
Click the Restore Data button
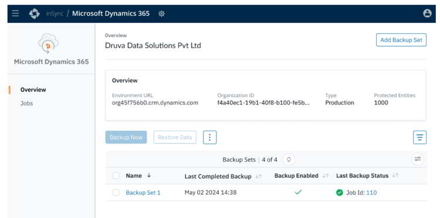tap(175, 137)
